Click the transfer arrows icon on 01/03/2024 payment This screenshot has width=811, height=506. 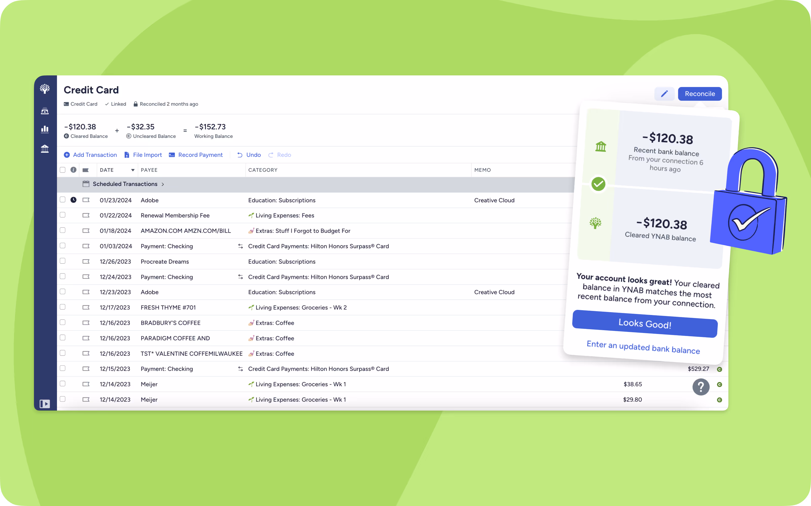point(240,246)
